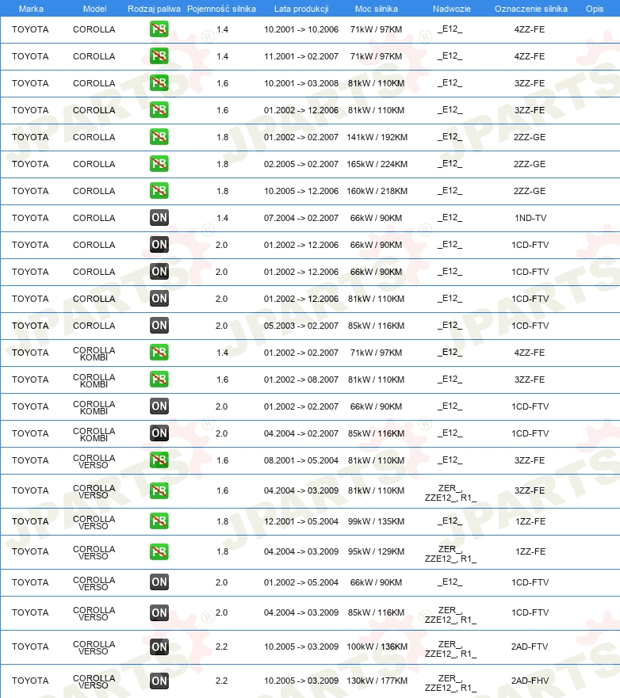The height and width of the screenshot is (698, 620).
Task: Select the 160kW / 218KM power cell
Action: point(377,191)
